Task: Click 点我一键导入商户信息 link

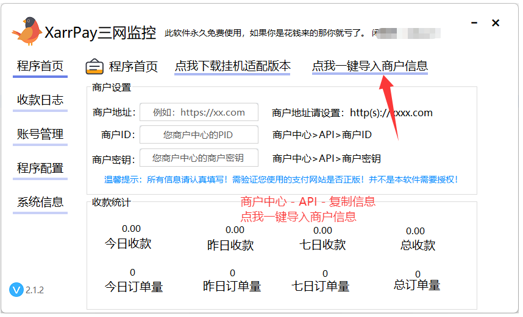Action: [369, 66]
